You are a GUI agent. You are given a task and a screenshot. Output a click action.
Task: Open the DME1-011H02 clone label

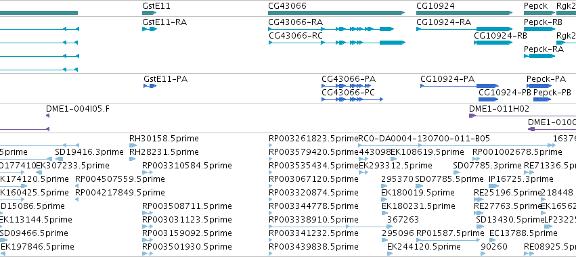point(493,109)
